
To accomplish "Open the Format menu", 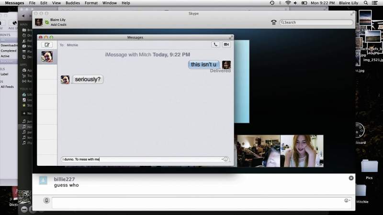I will click(x=91, y=3).
